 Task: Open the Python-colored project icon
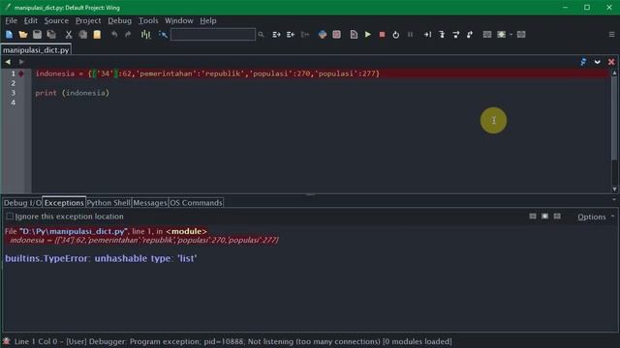323,35
